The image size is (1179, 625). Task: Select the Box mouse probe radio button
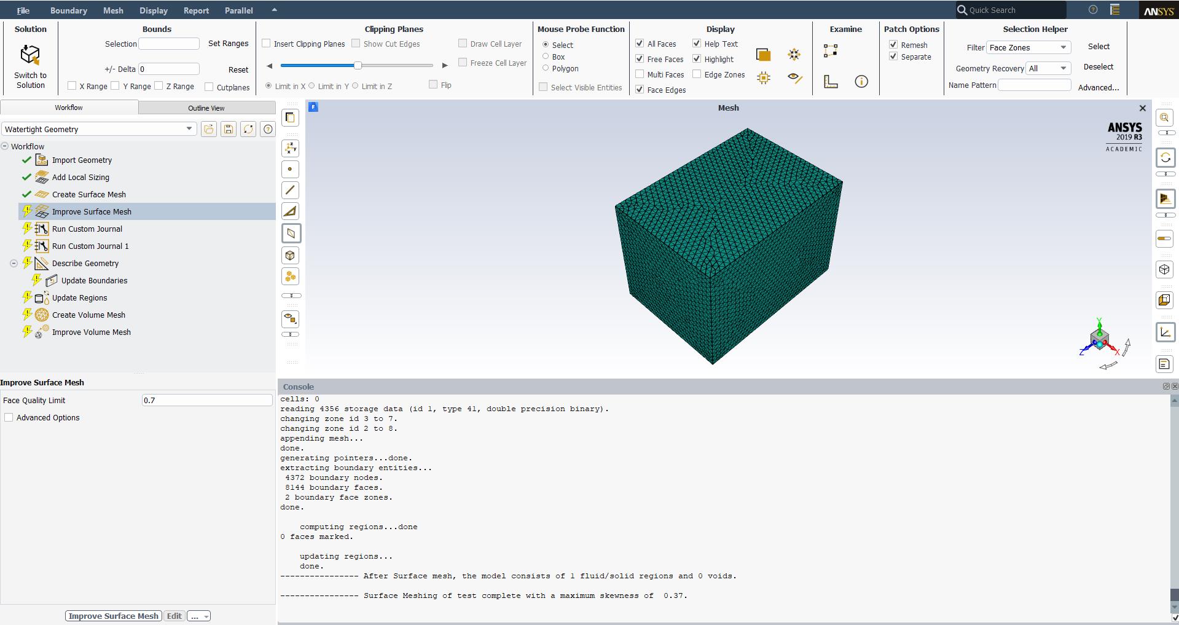(546, 56)
